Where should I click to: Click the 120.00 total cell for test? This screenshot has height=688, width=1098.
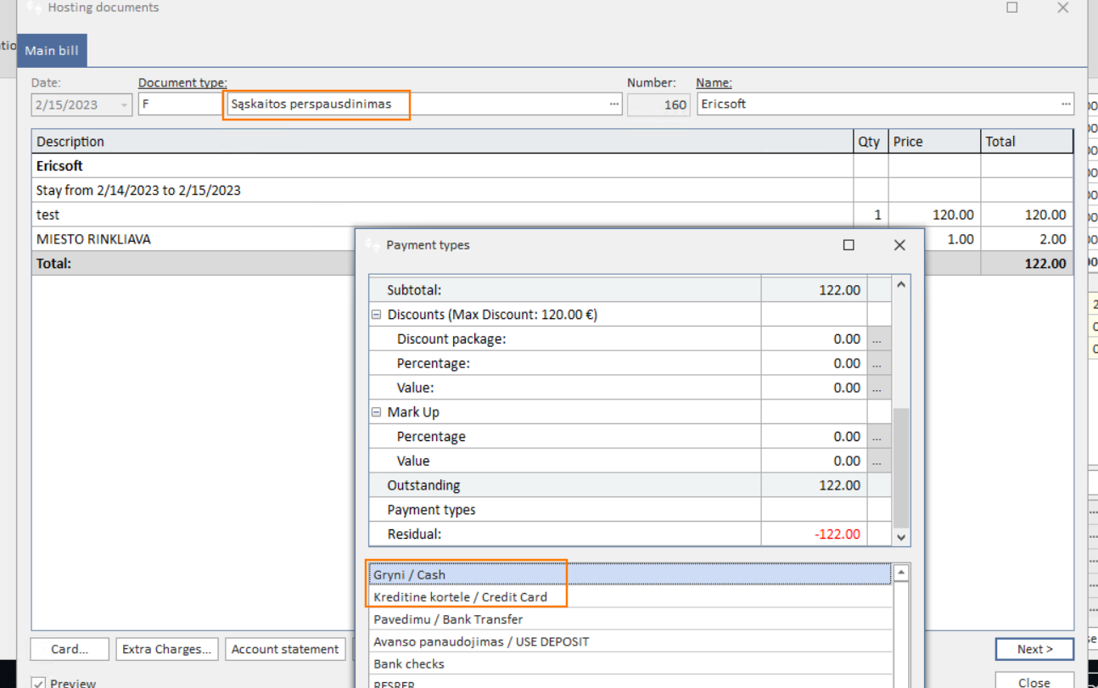tap(1027, 215)
